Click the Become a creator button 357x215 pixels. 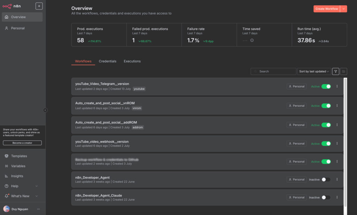coord(22,143)
